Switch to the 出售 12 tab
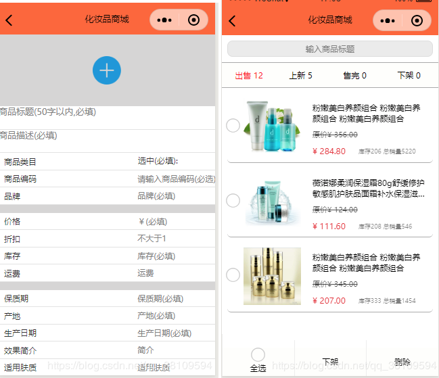This screenshot has height=378, width=439. [x=249, y=76]
